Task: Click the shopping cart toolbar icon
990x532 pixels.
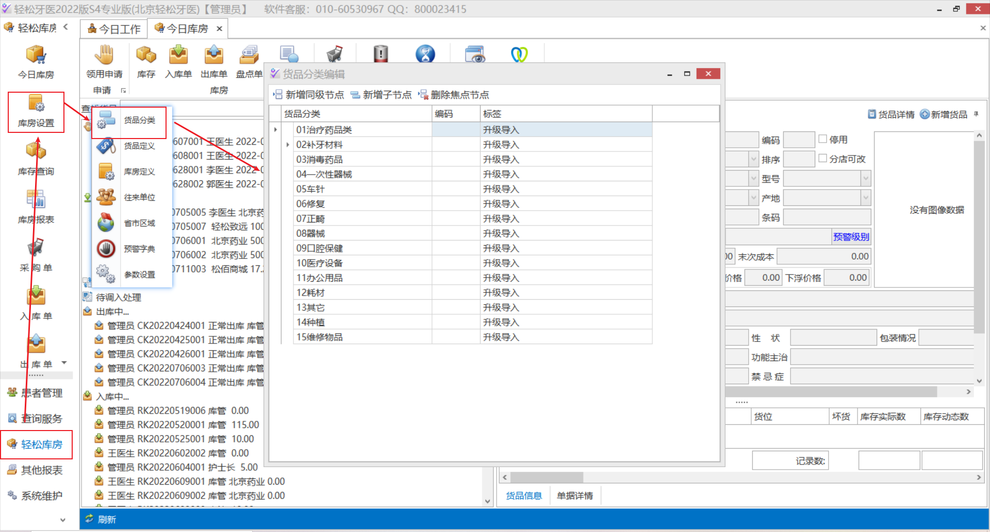Action: 334,54
